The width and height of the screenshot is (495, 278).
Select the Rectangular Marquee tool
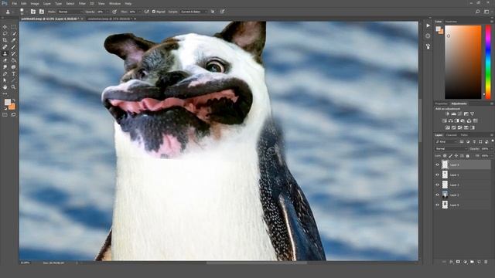tap(13, 27)
